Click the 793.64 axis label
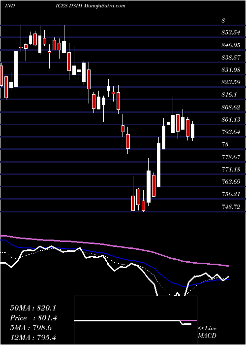Image resolution: width=246 pixels, height=345 pixels. pyautogui.click(x=231, y=132)
